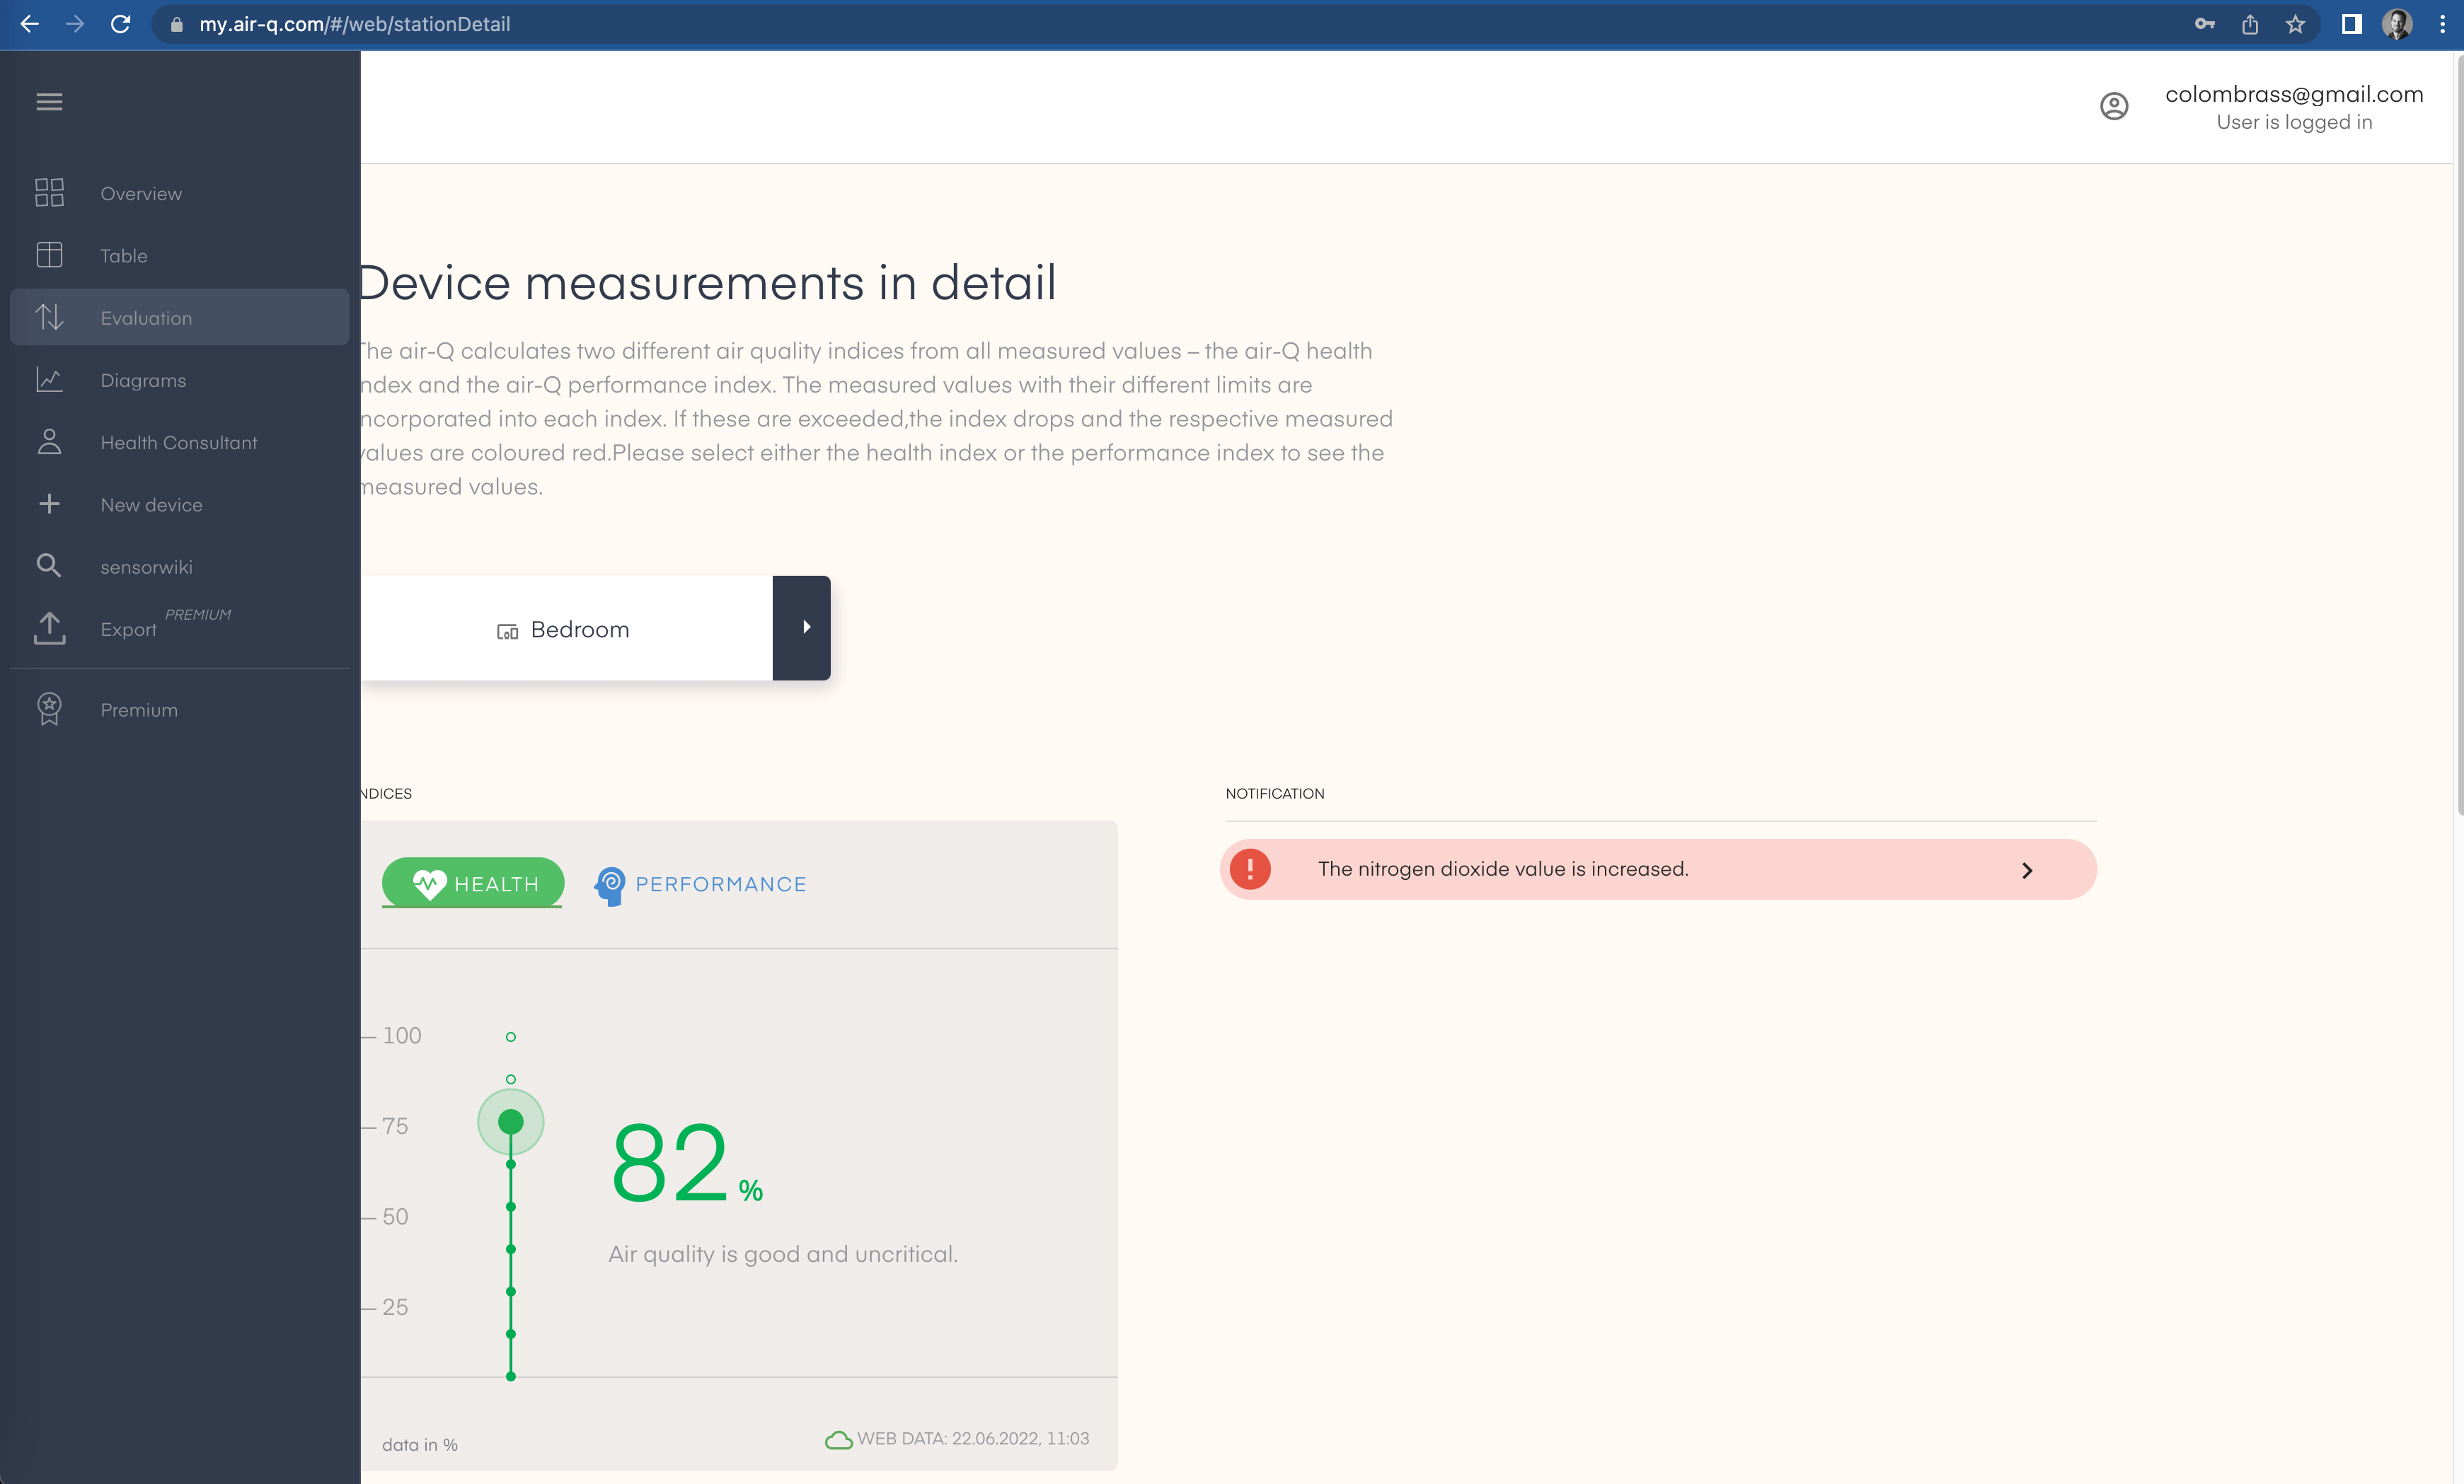Add a new device with the plus icon
The height and width of the screenshot is (1484, 2464).
49,504
